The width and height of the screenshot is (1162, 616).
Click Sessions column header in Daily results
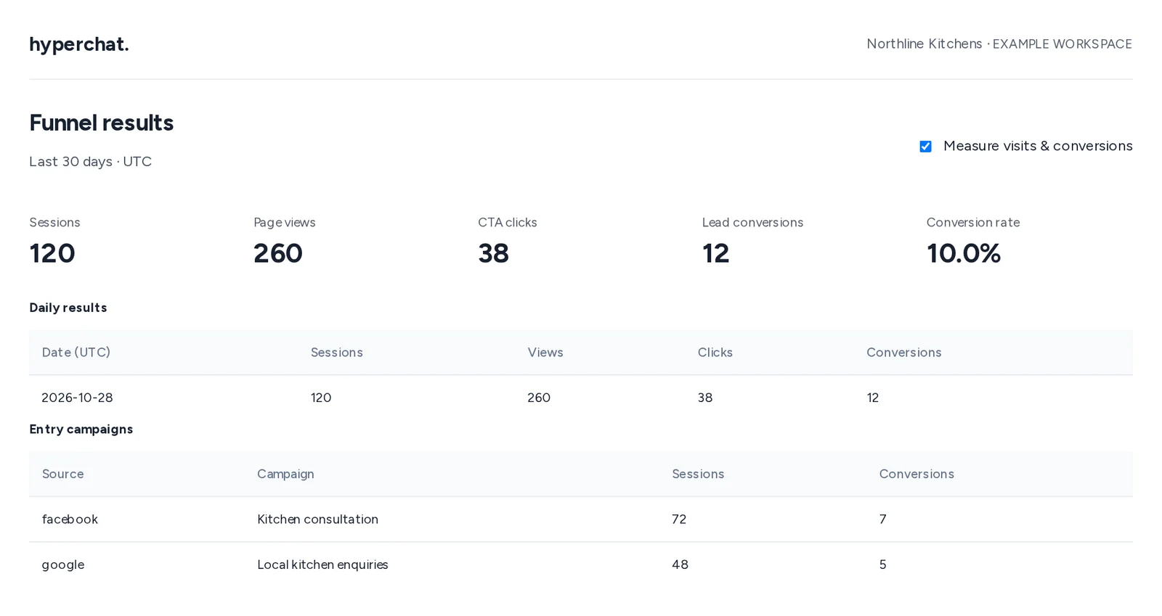tap(337, 353)
